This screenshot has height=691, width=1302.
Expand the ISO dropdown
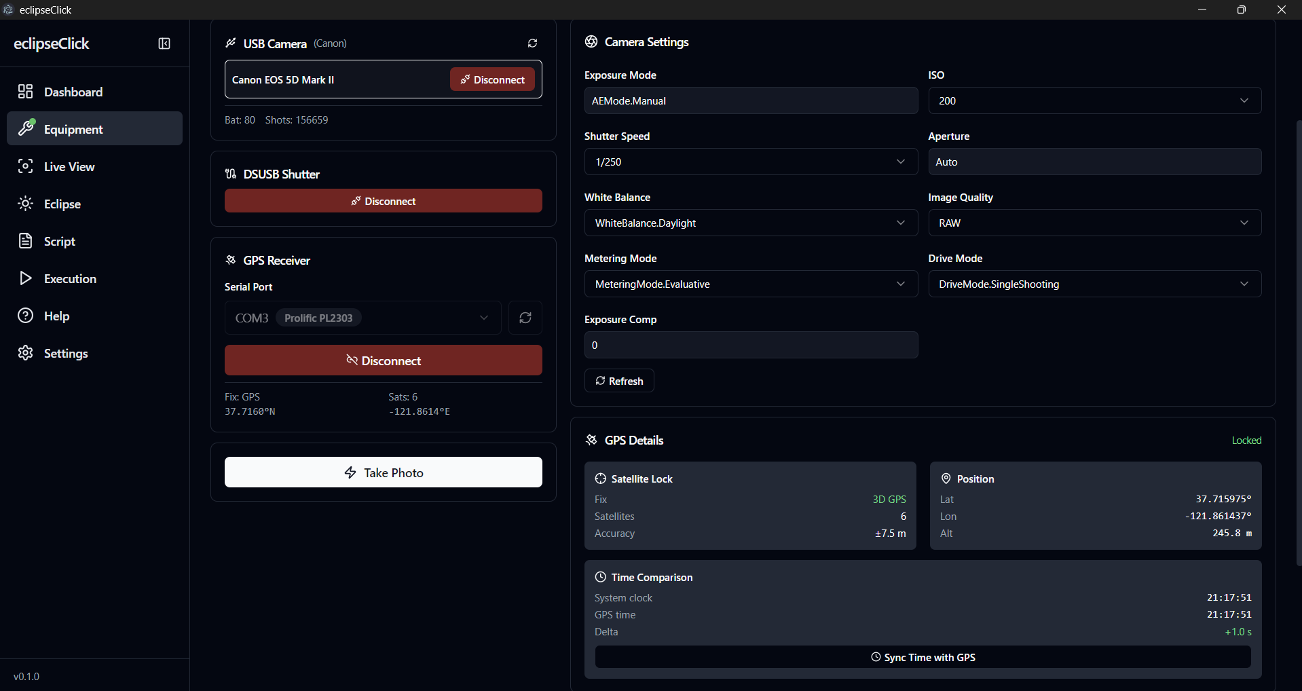pos(1094,100)
